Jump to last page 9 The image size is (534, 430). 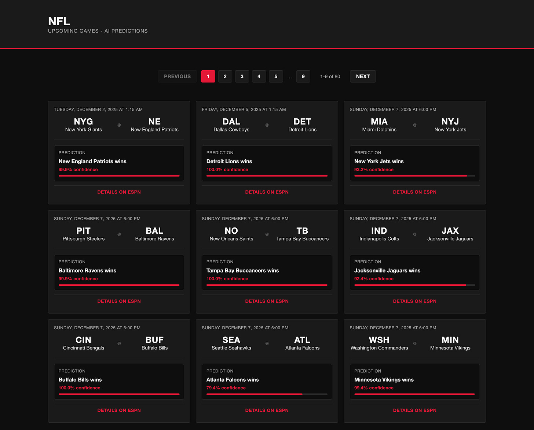coord(303,76)
